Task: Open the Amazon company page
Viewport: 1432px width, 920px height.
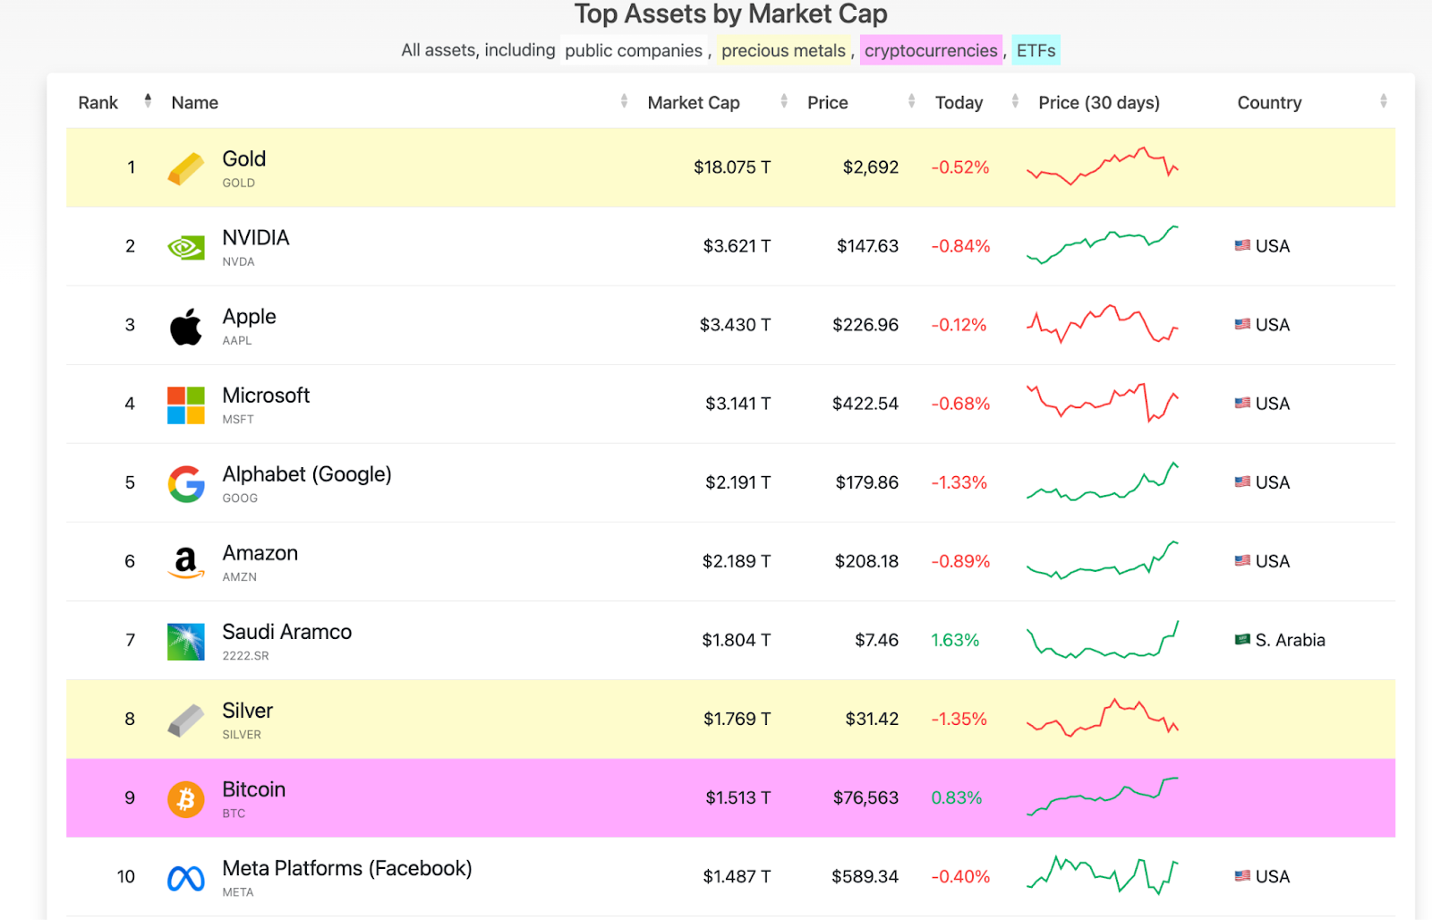Action: 260,552
